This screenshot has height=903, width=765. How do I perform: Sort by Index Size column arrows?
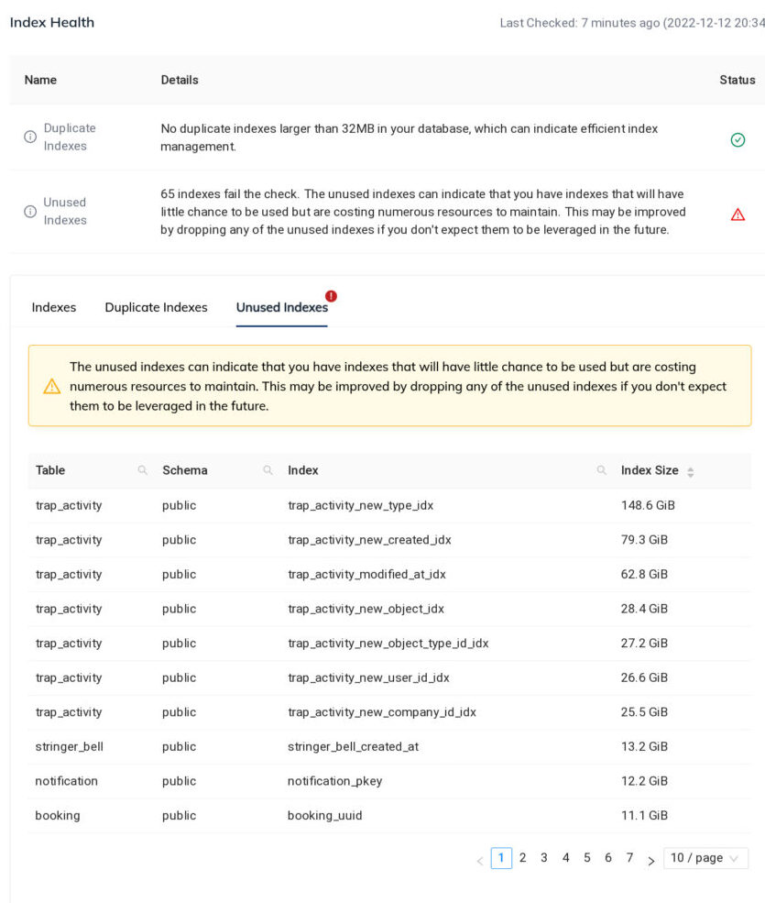point(690,471)
